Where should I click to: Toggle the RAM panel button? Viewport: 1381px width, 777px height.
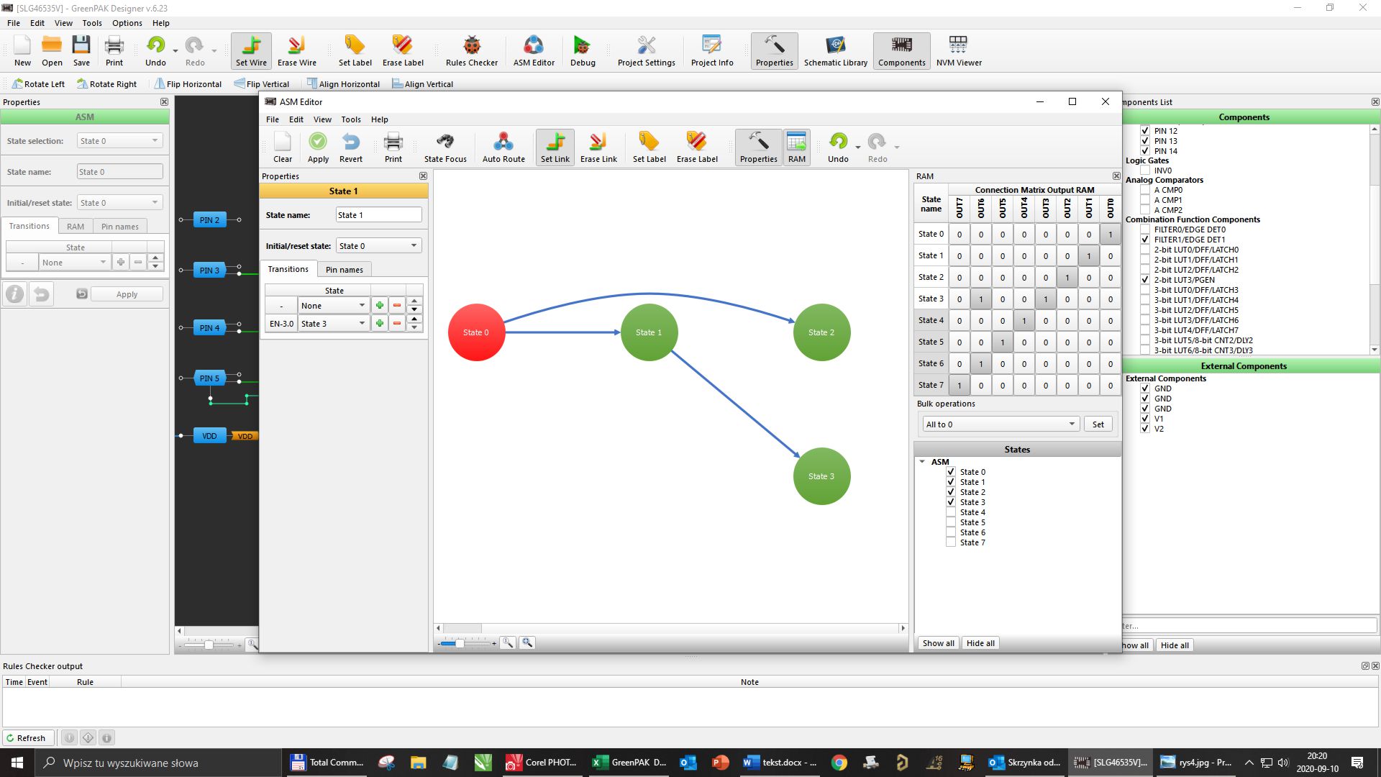click(796, 147)
